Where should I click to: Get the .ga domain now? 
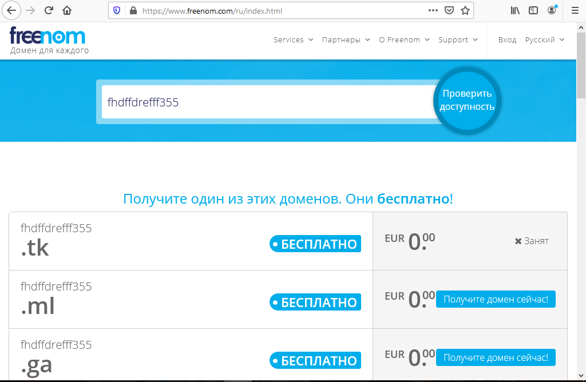(496, 357)
